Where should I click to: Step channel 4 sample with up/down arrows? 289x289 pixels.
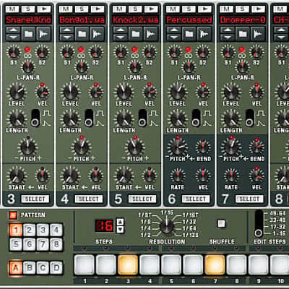pos(67,34)
